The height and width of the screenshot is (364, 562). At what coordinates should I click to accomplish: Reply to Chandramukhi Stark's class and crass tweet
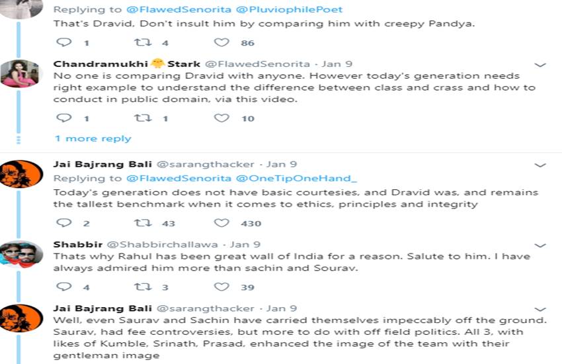64,118
